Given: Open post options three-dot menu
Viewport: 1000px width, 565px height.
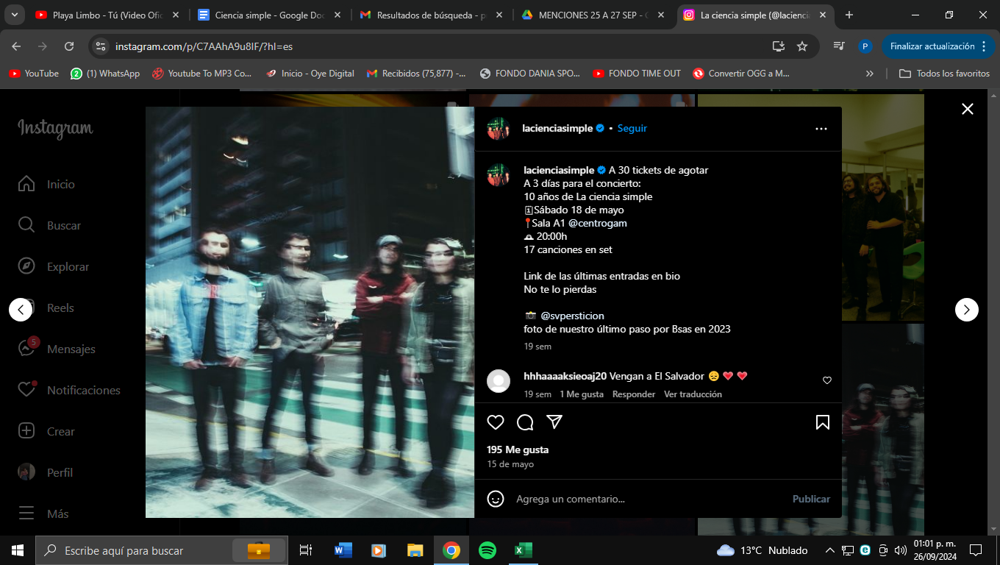Looking at the screenshot, I should [821, 129].
